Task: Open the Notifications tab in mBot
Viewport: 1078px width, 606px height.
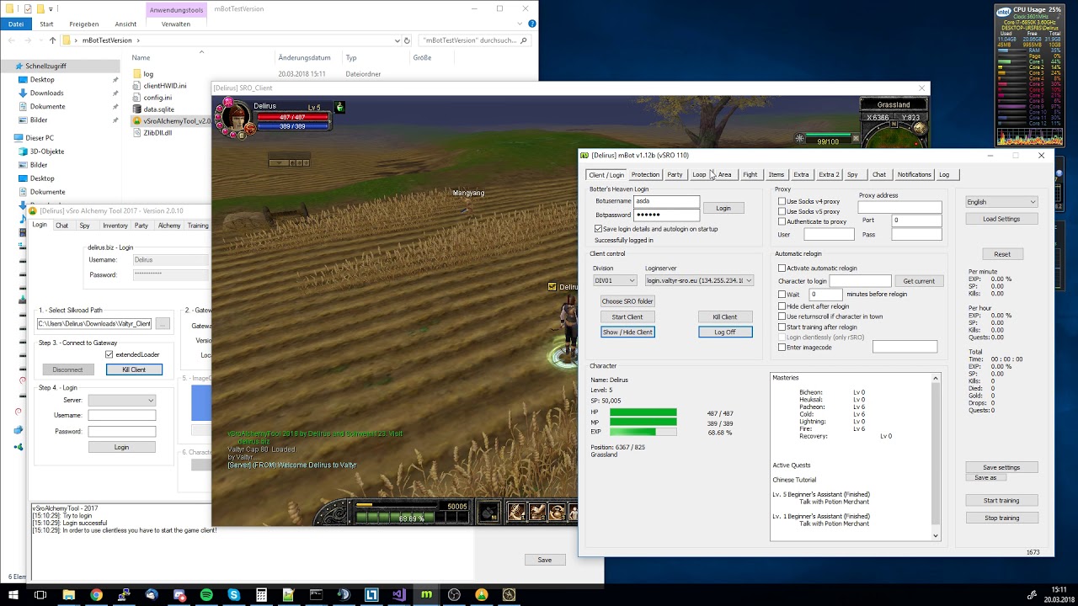Action: tap(914, 174)
